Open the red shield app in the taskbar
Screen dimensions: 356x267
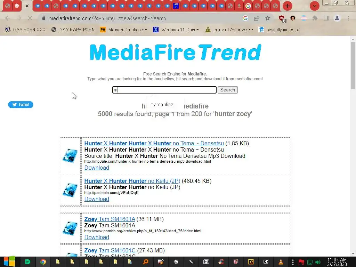pyautogui.click(x=236, y=262)
